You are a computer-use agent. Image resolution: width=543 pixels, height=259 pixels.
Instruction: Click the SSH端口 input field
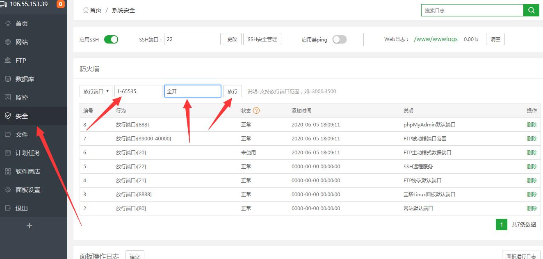click(x=192, y=39)
